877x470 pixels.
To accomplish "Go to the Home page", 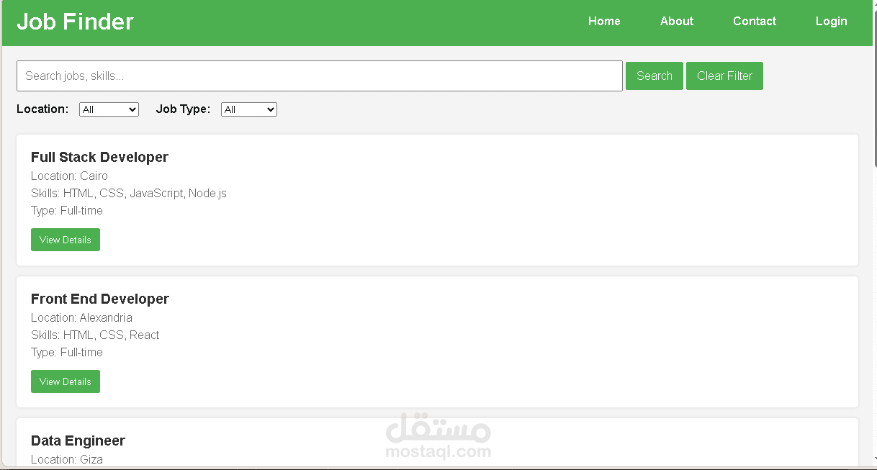I will [604, 21].
